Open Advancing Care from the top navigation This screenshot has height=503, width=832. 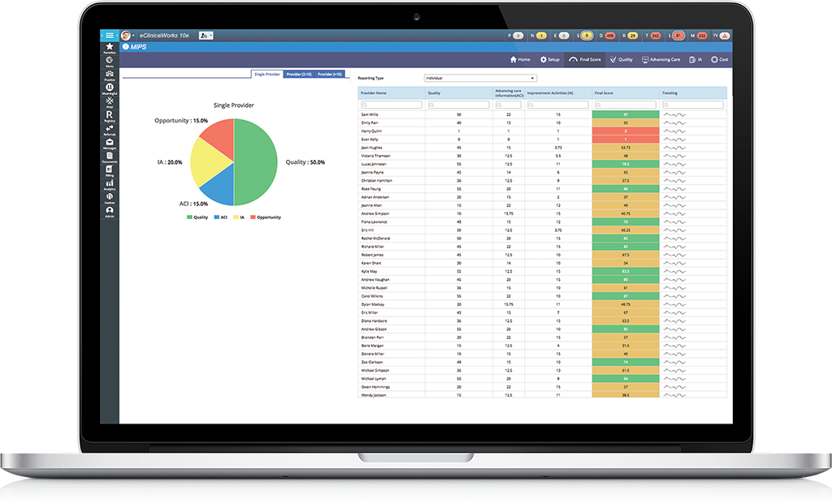(661, 59)
